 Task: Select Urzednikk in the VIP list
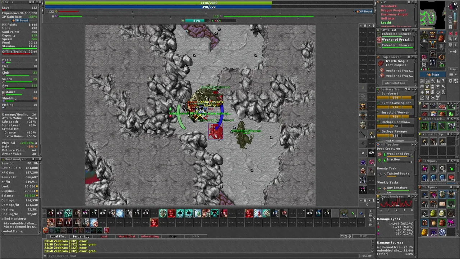tap(389, 6)
